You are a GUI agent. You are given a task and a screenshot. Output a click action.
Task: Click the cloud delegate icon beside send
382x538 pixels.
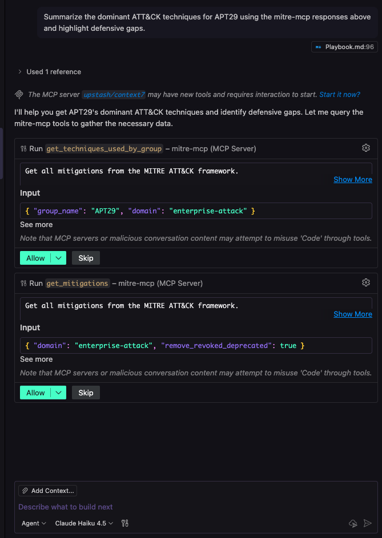pyautogui.click(x=353, y=523)
